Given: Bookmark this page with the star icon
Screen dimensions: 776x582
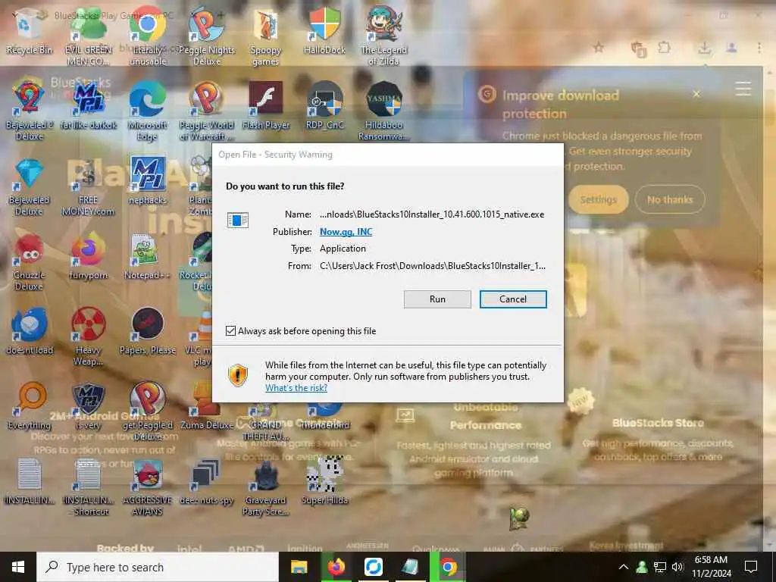Looking at the screenshot, I should [599, 48].
